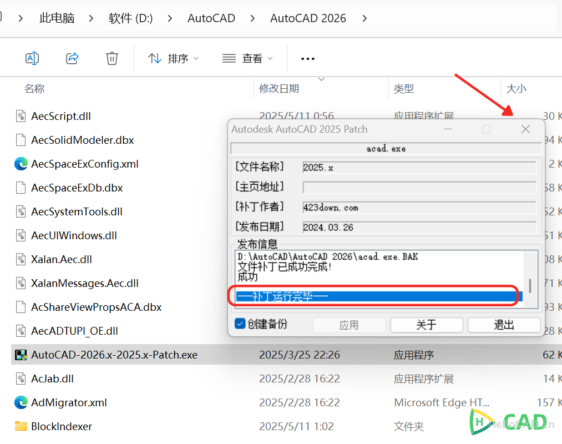
Task: Open the 排序 sort dropdown
Action: coord(173,58)
